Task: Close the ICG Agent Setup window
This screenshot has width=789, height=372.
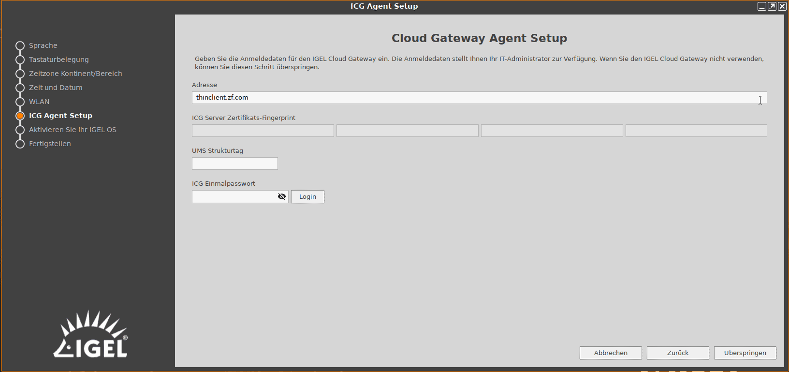Action: point(782,6)
